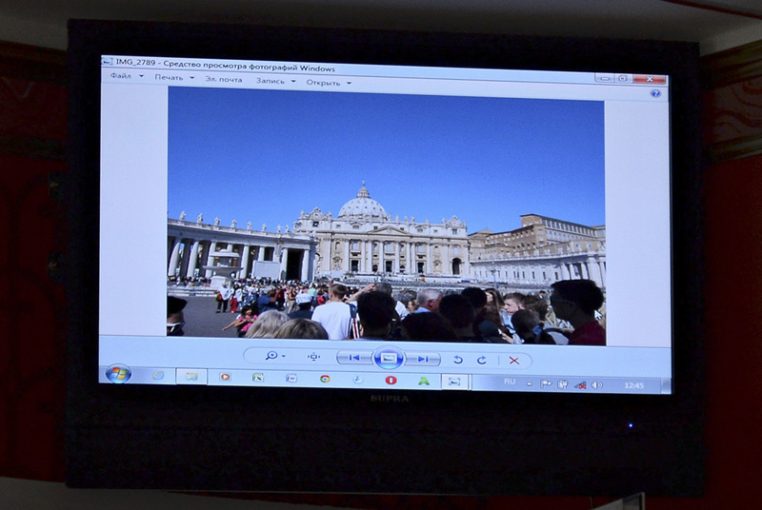The height and width of the screenshot is (510, 762).
Task: Go to the previous photo
Action: [x=353, y=358]
